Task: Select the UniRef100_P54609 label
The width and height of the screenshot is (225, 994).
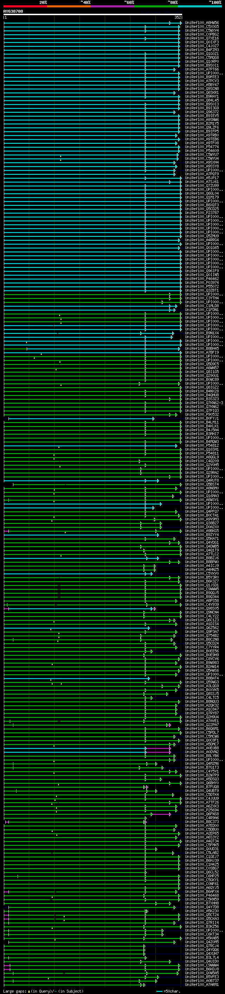Action: click(202, 151)
